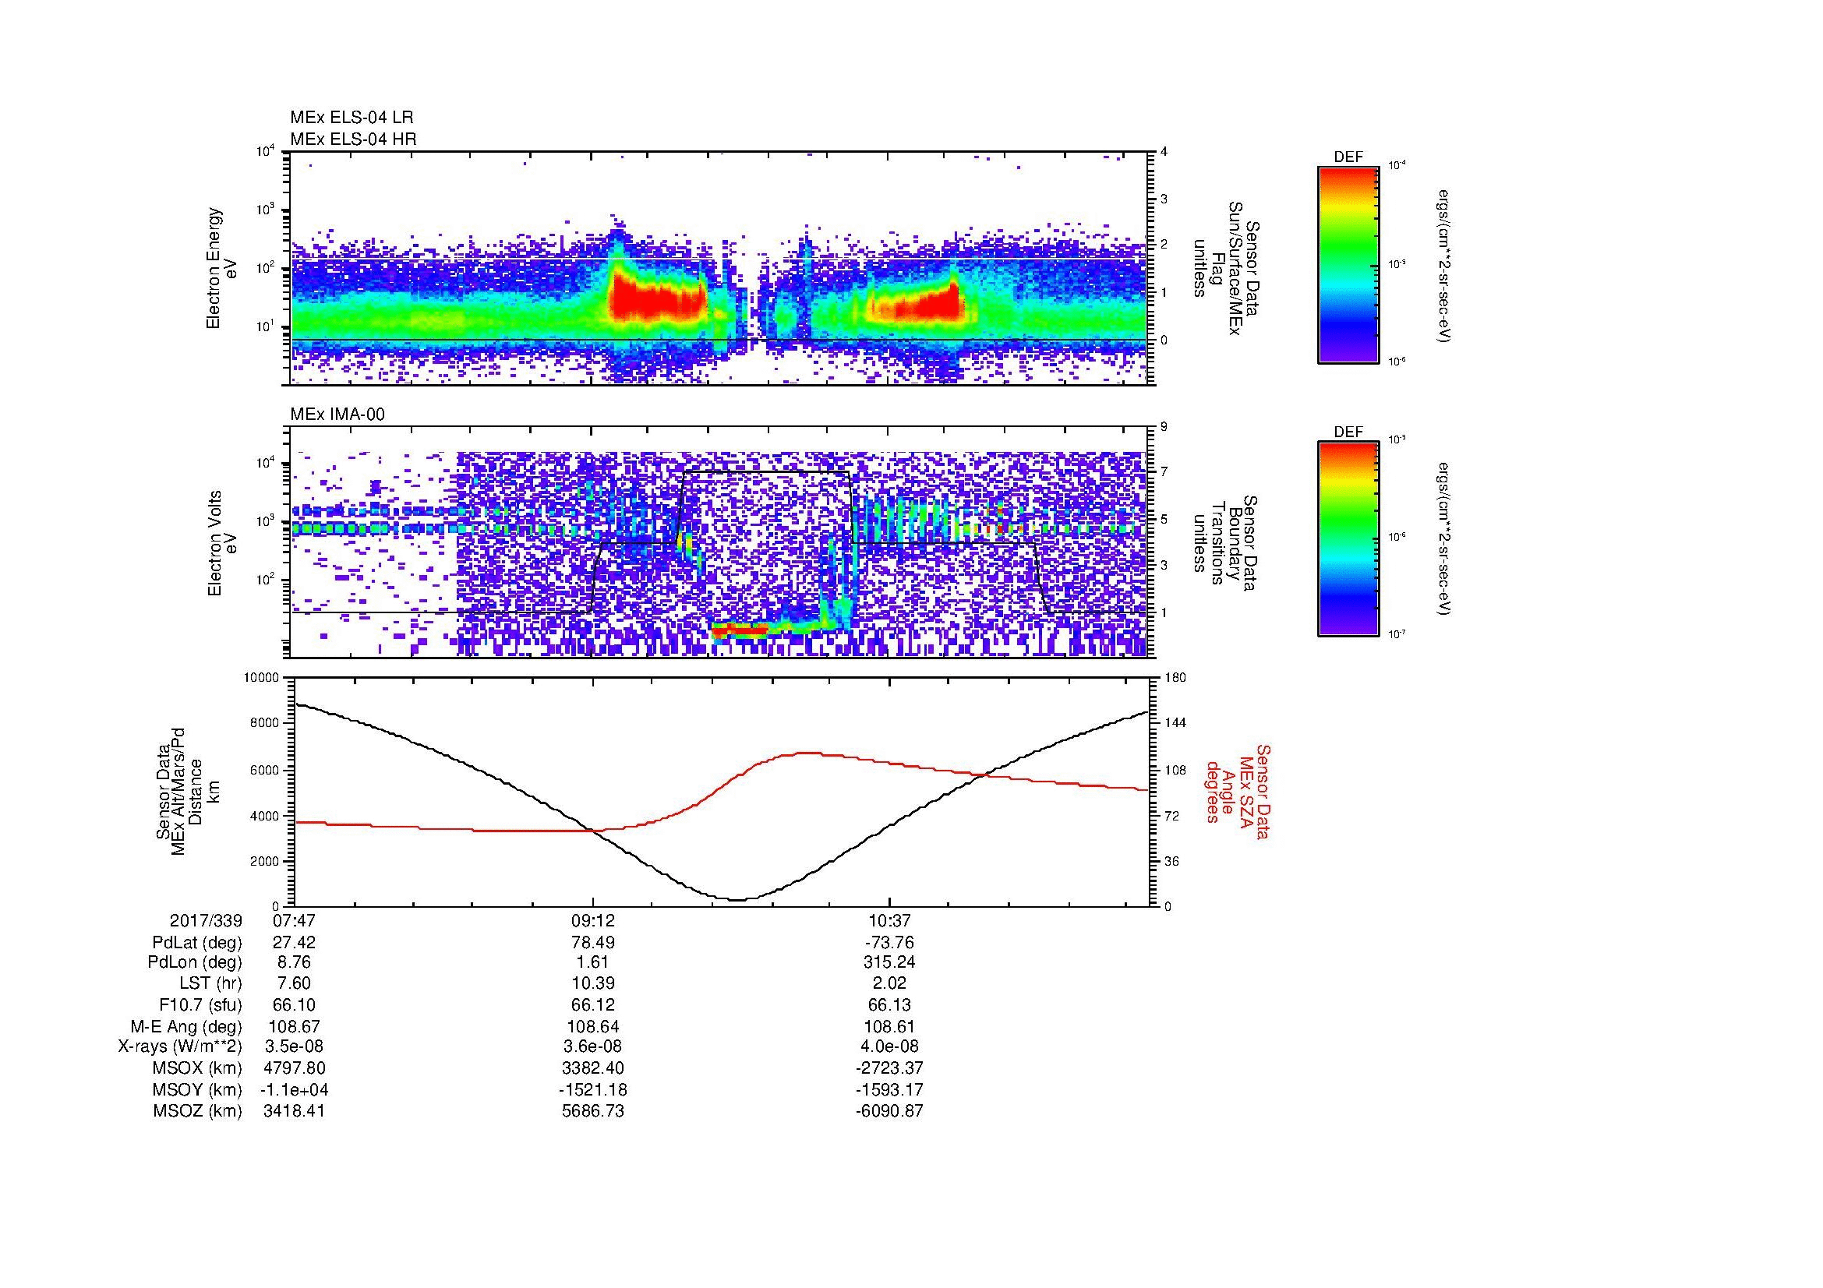Click the lower DEF color bar

click(x=1348, y=539)
